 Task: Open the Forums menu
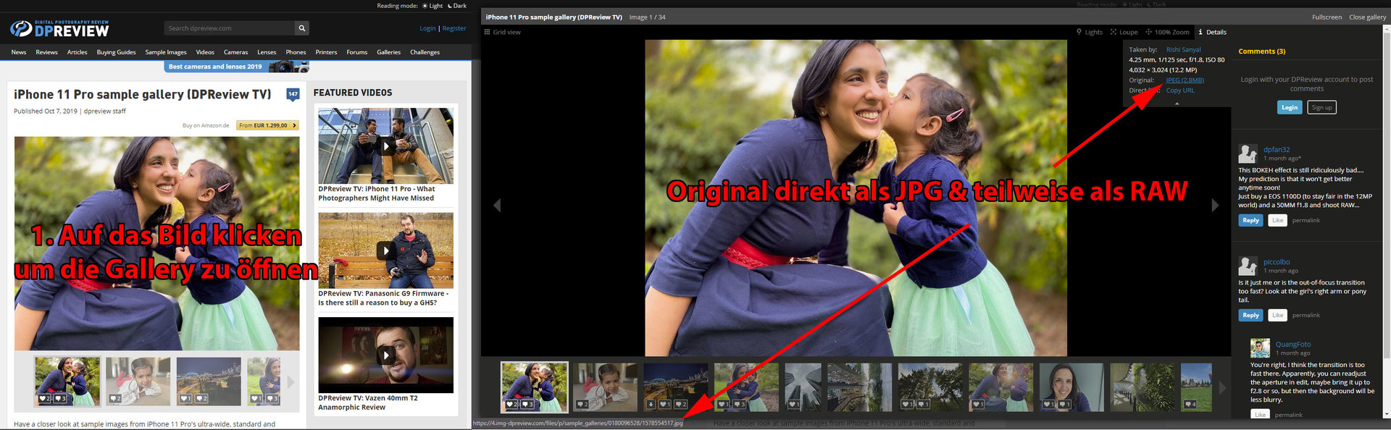[x=356, y=52]
